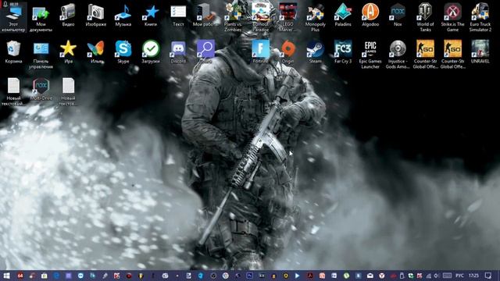Image resolution: width=500 pixels, height=281 pixels.
Task: Open Epic Games Launcher icon
Action: coord(370,55)
